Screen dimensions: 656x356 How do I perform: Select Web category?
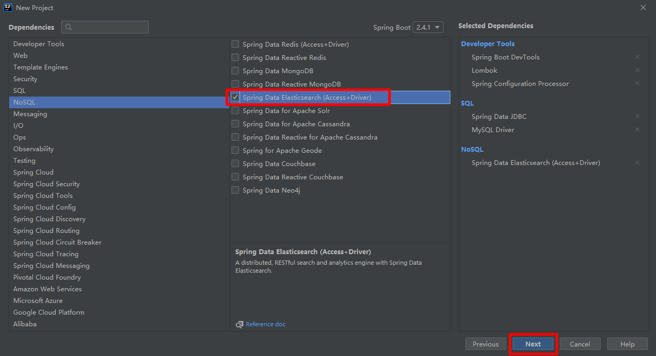pos(119,55)
